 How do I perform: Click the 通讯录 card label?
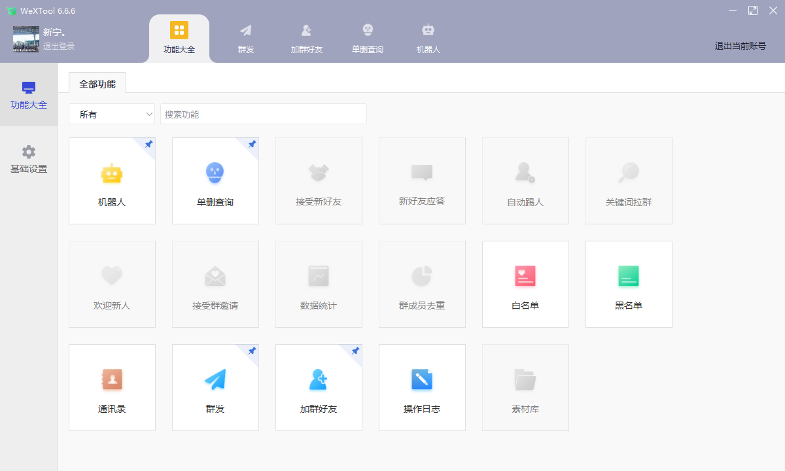112,409
